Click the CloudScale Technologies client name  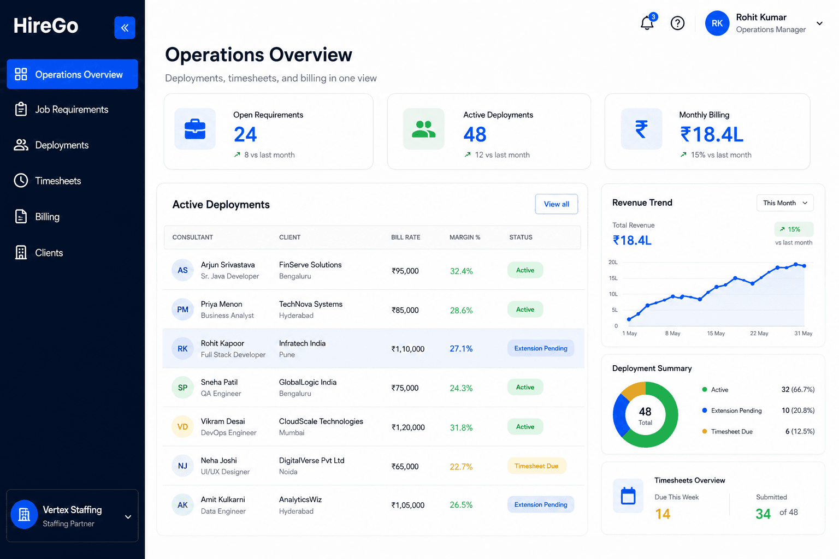point(321,421)
